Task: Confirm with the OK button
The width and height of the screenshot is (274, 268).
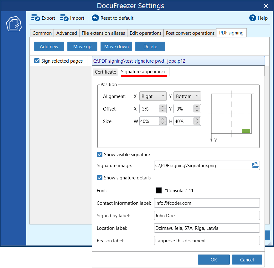Action: (214, 260)
